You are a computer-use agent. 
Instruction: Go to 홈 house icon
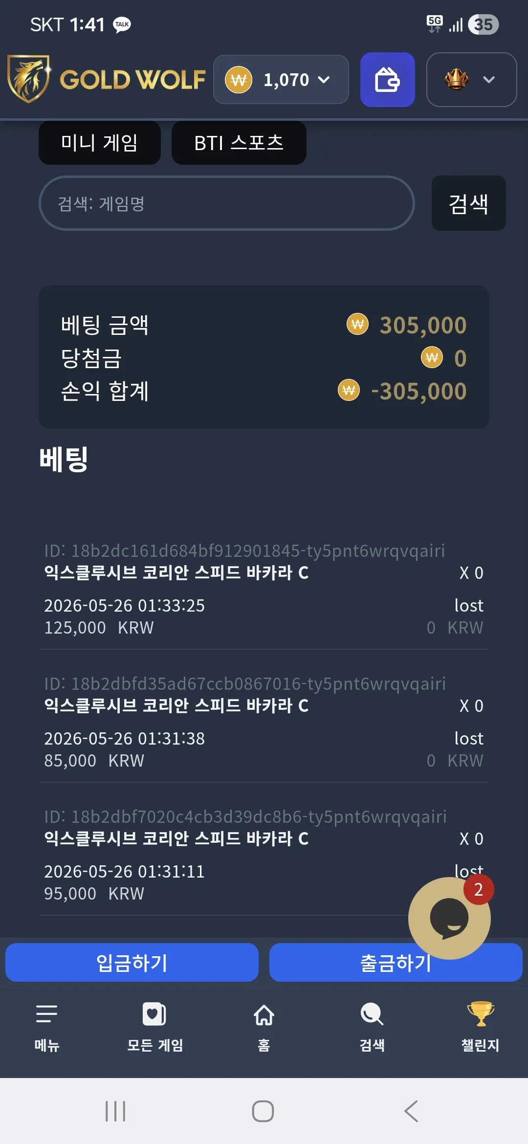click(x=264, y=1014)
